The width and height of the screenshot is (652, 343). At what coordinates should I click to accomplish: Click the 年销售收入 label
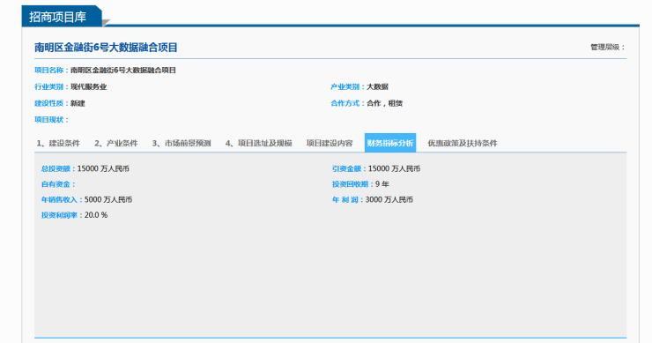point(62,200)
